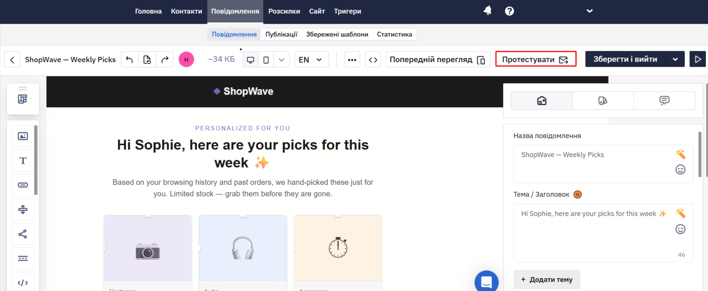Open the notifications bell
The width and height of the screenshot is (708, 291).
(487, 11)
